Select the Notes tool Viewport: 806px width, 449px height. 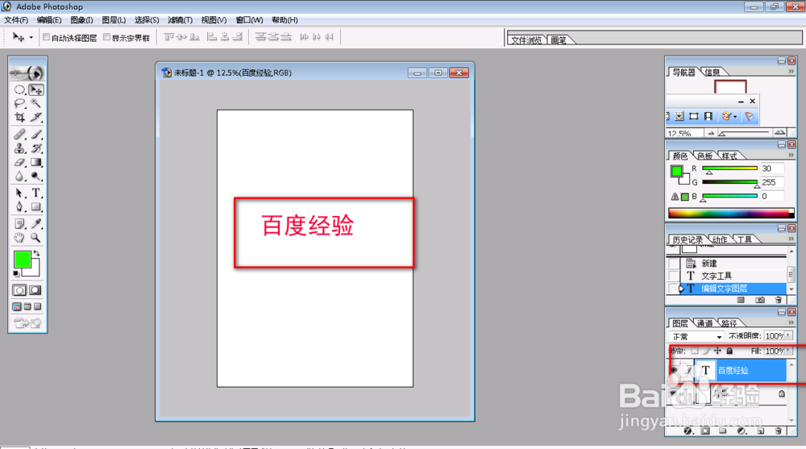point(19,224)
